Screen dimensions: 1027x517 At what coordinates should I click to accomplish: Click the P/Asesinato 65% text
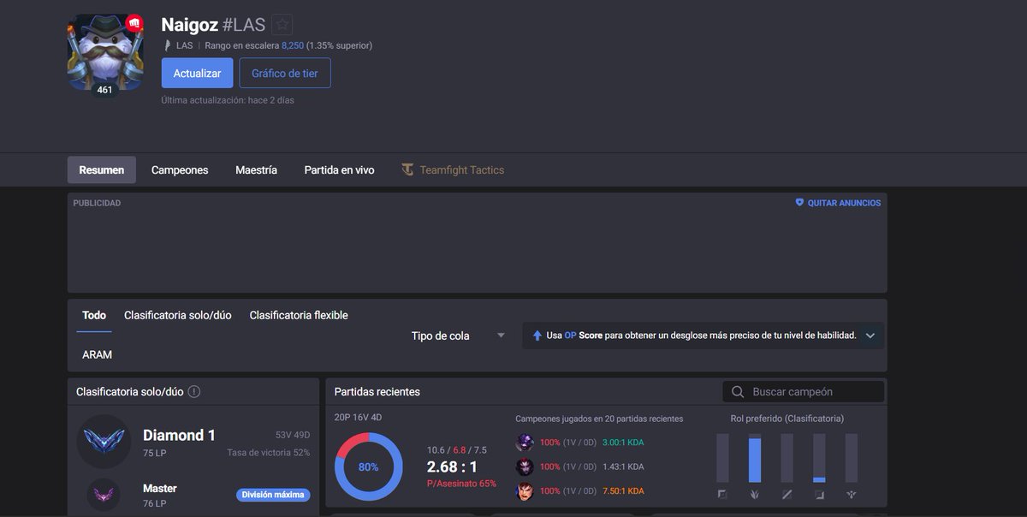(x=461, y=484)
